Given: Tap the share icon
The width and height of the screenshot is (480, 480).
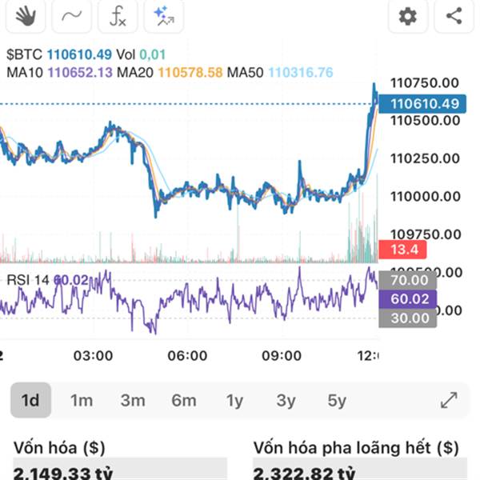Looking at the screenshot, I should pyautogui.click(x=454, y=15).
